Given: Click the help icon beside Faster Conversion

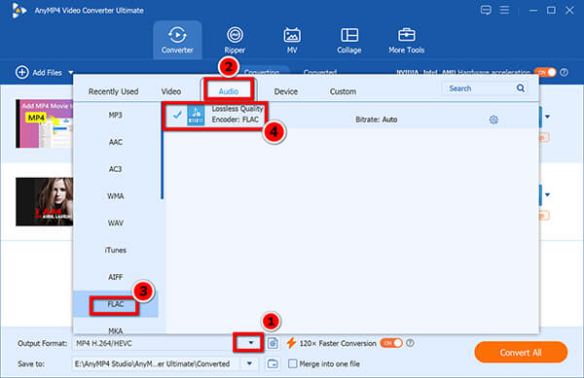Looking at the screenshot, I should tap(410, 343).
